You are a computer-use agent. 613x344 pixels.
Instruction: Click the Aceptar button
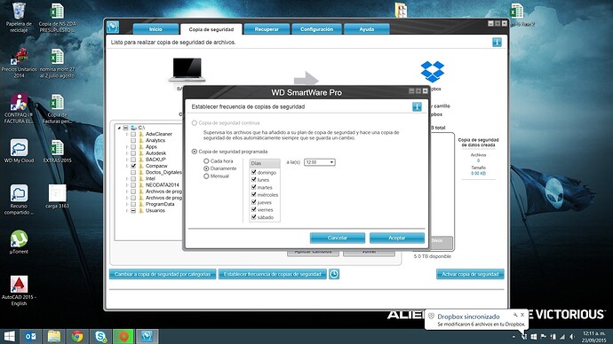click(x=397, y=238)
